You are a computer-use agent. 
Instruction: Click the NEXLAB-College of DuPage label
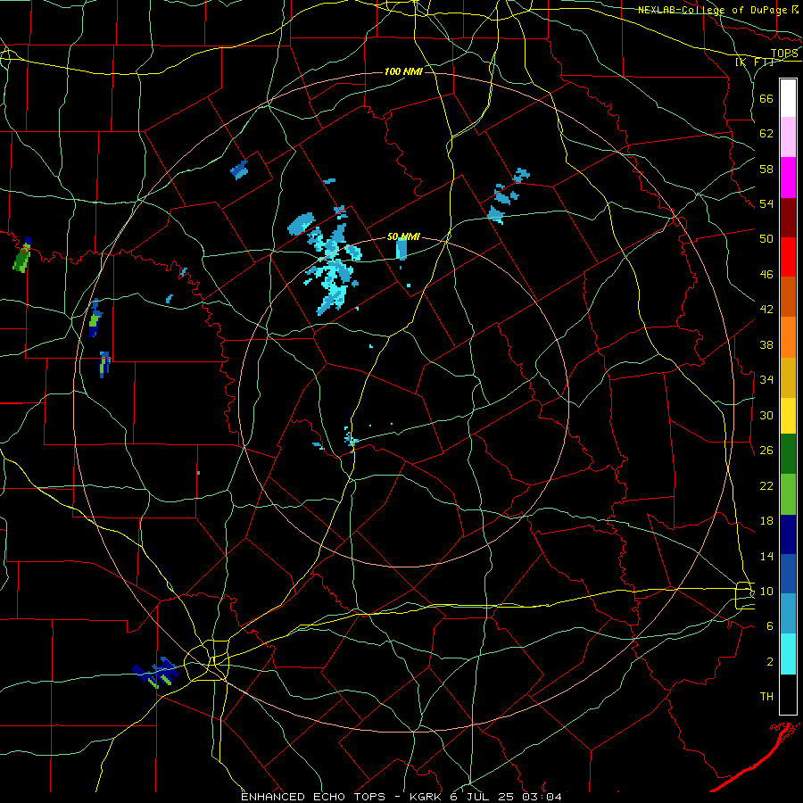pyautogui.click(x=713, y=10)
